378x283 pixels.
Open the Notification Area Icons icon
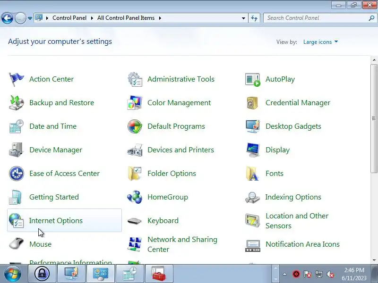tap(253, 246)
